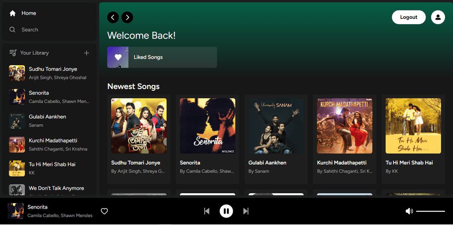Select Kurchi Madathapetti in library list

49,145
